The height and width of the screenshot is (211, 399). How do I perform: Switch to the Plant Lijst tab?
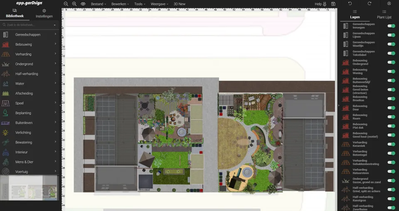coord(384,15)
